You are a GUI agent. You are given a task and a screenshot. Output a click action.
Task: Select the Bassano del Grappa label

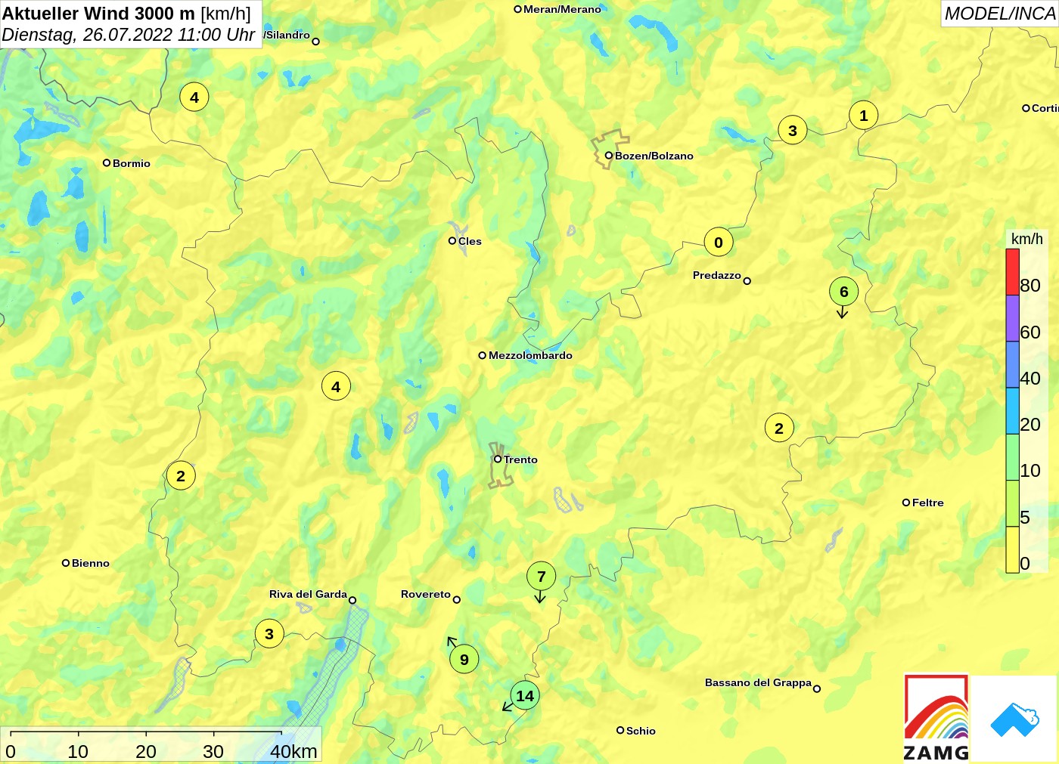[x=758, y=682]
